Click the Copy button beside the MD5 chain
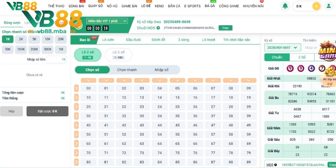336x168 pixels. (225, 28)
